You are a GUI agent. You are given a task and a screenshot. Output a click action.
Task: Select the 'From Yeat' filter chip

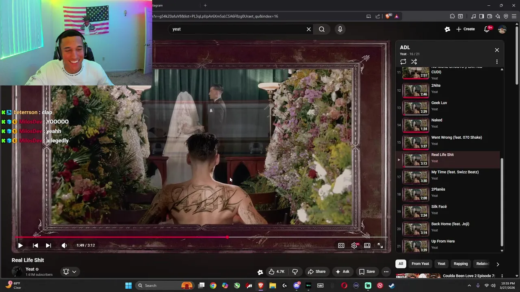pyautogui.click(x=420, y=264)
